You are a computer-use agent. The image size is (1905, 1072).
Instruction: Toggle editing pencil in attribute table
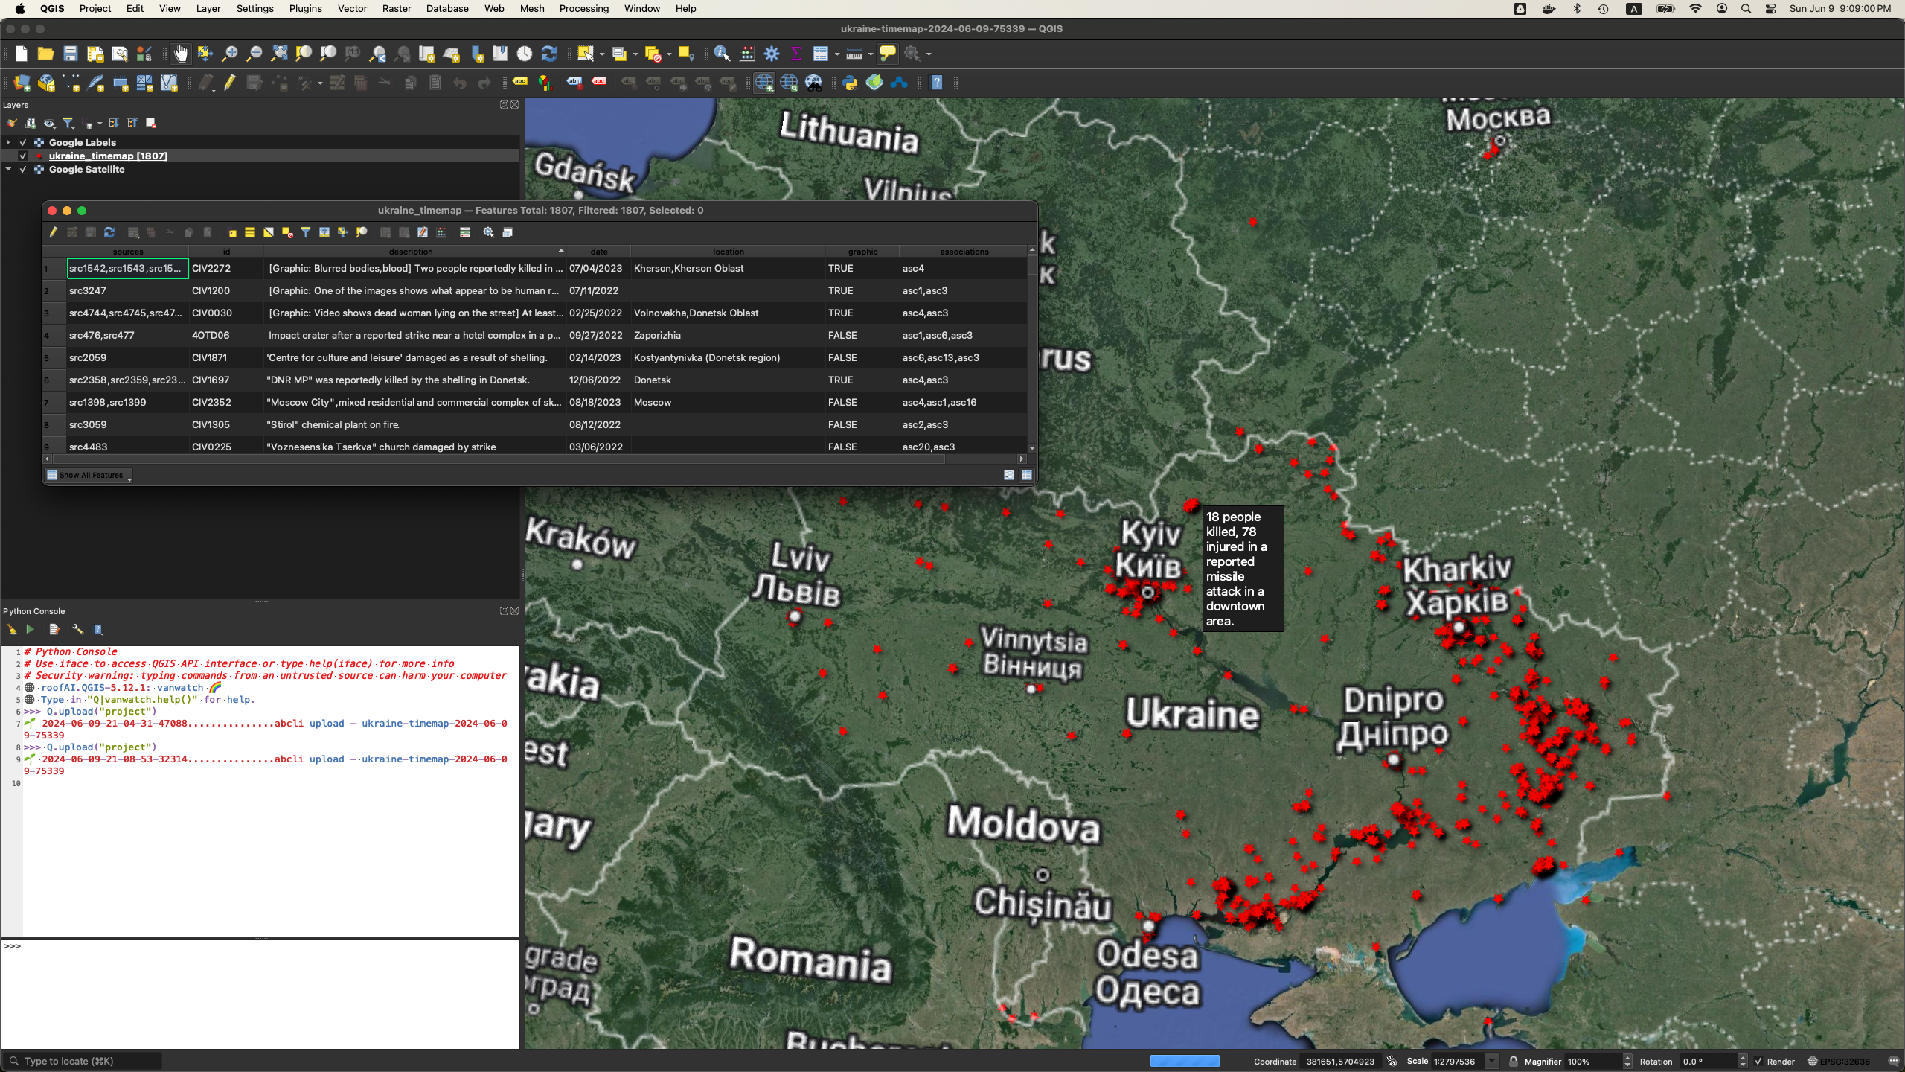[x=54, y=232]
